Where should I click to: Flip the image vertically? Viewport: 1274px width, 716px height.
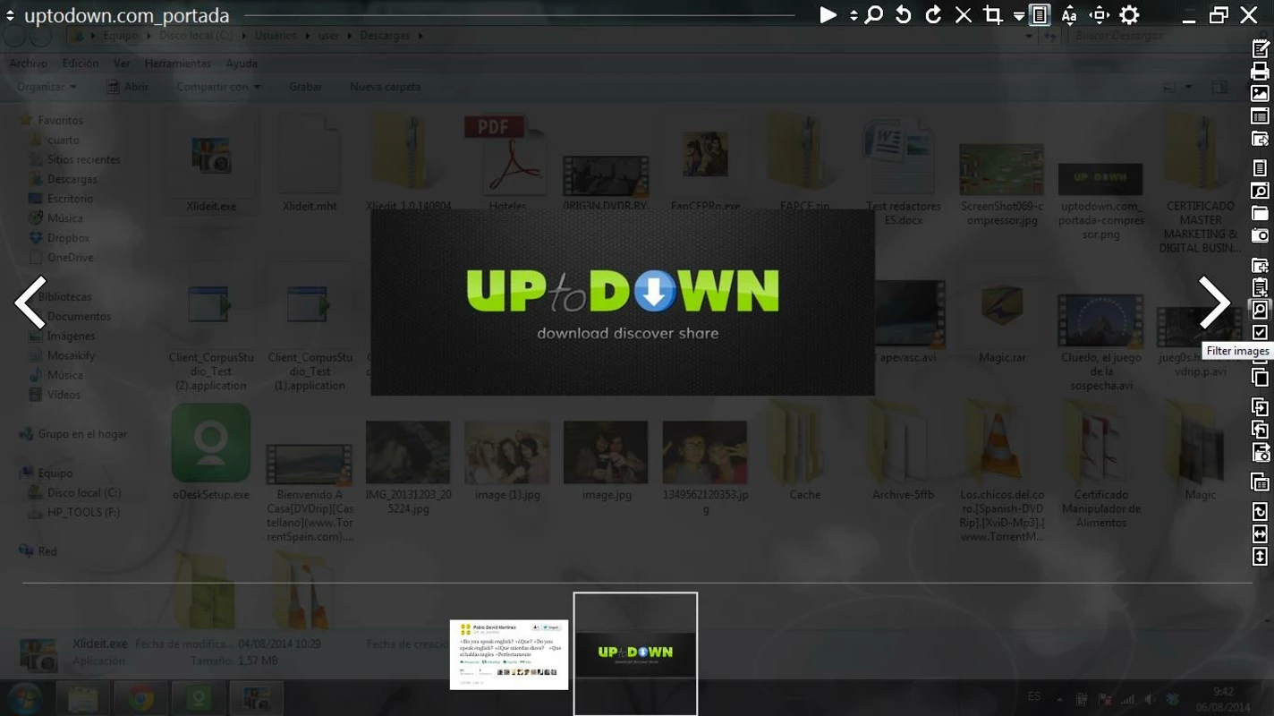(1260, 557)
